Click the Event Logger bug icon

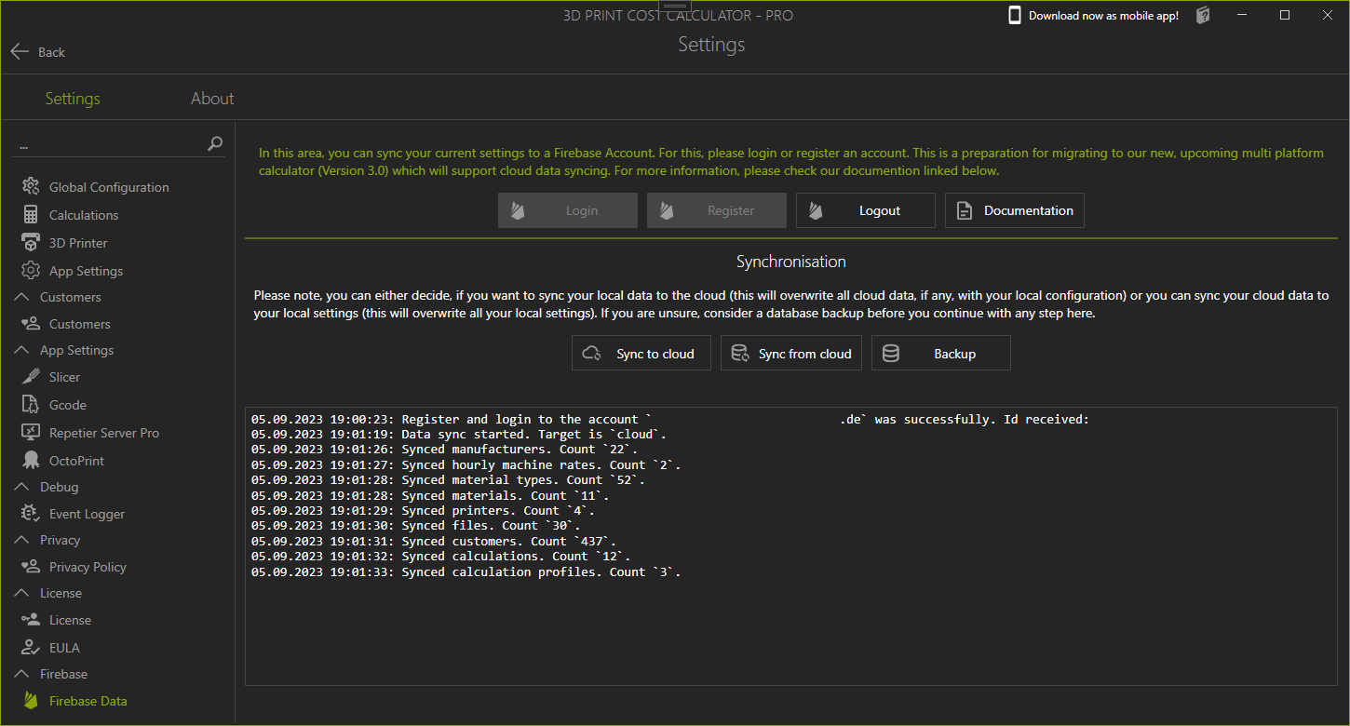click(31, 514)
